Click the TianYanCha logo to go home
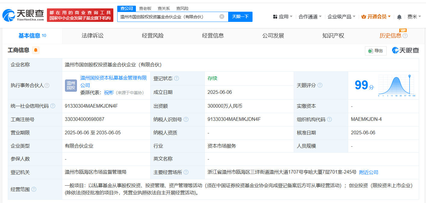Image resolution: width=426 pixels, height=203 pixels. click(23, 15)
